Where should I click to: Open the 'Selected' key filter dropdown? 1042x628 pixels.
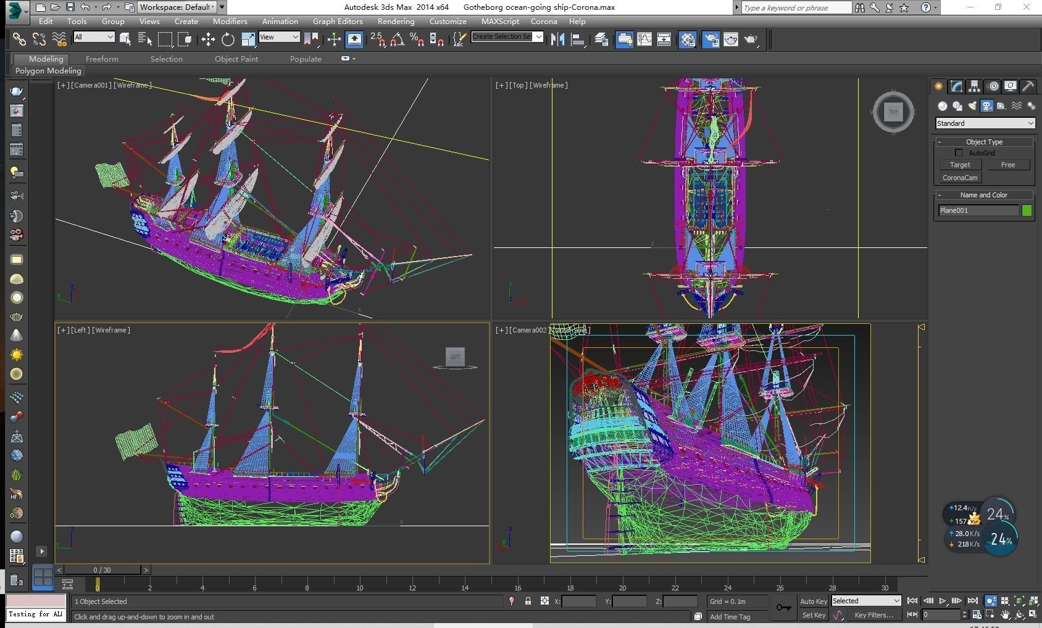click(x=866, y=601)
